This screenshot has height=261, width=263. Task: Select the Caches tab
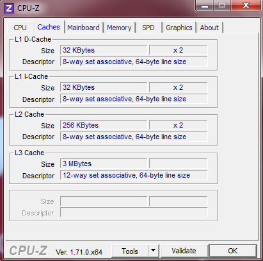pos(49,27)
